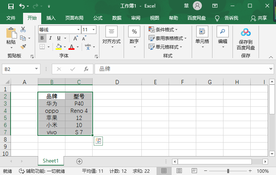Screen dimensions: 276x175
Task: Customize the Quick Access Toolbar
Action: click(49, 6)
